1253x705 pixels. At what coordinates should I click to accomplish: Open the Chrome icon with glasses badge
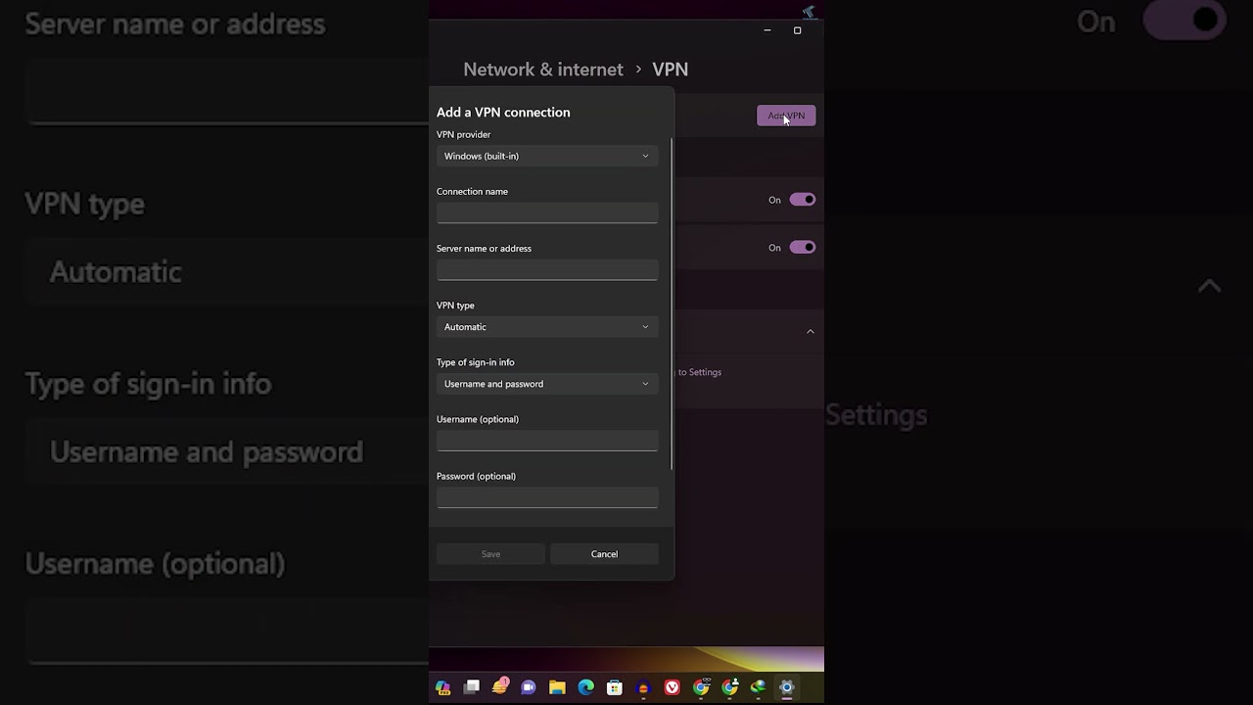click(701, 687)
